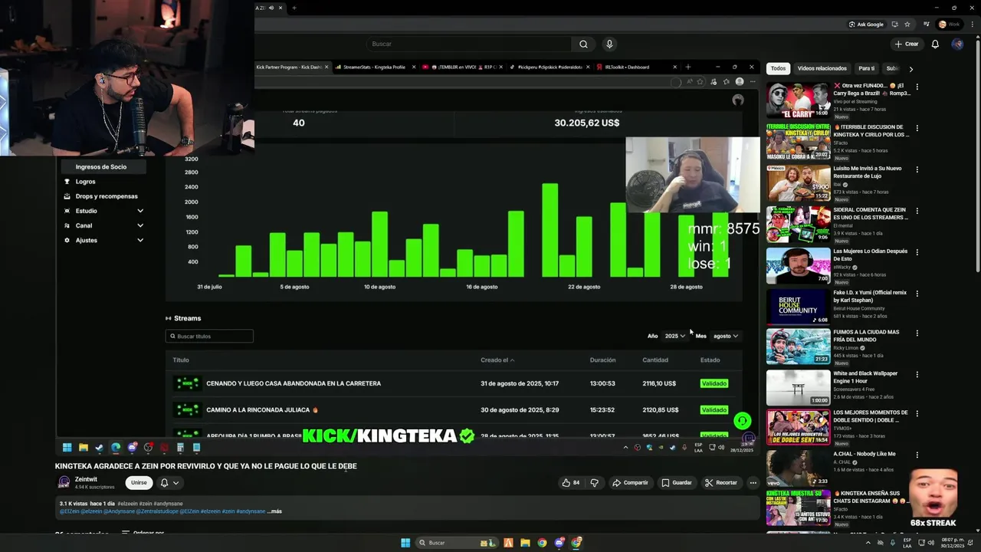Viewport: 981px width, 552px height.
Task: Open 'SIDERAL COMENTA QUE ZEIN' video title
Action: coord(871,213)
